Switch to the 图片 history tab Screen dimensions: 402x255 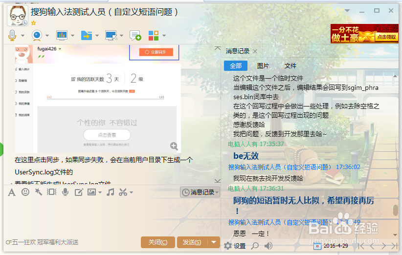pos(263,66)
